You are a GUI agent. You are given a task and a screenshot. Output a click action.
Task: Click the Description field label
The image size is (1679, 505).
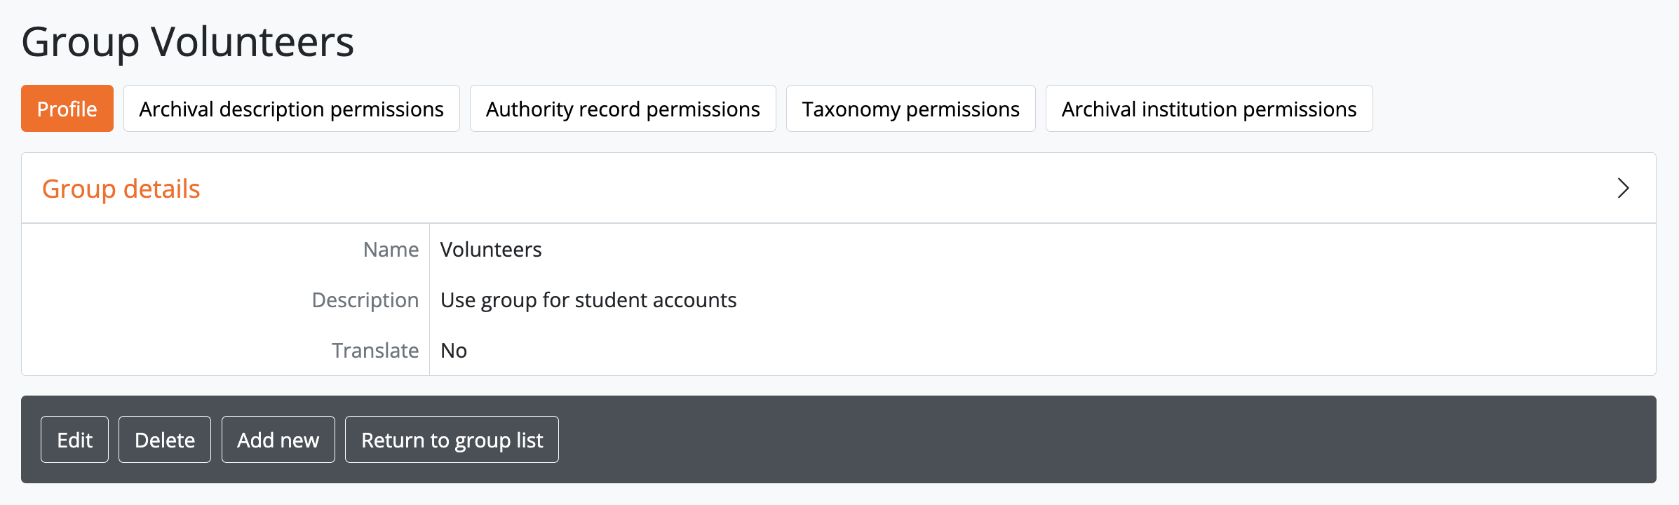coord(365,300)
